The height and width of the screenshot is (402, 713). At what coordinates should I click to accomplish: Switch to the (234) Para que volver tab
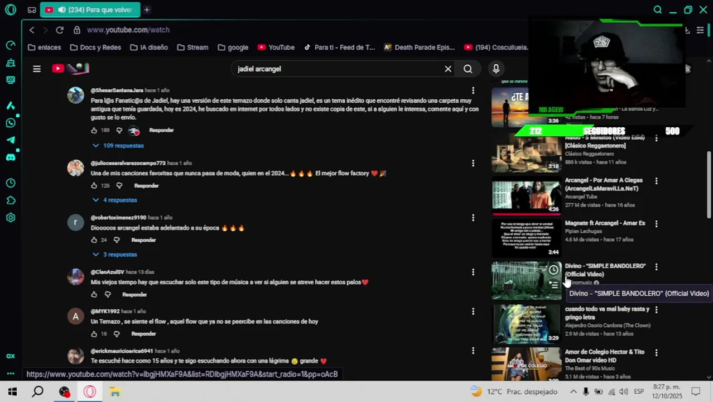(x=90, y=9)
